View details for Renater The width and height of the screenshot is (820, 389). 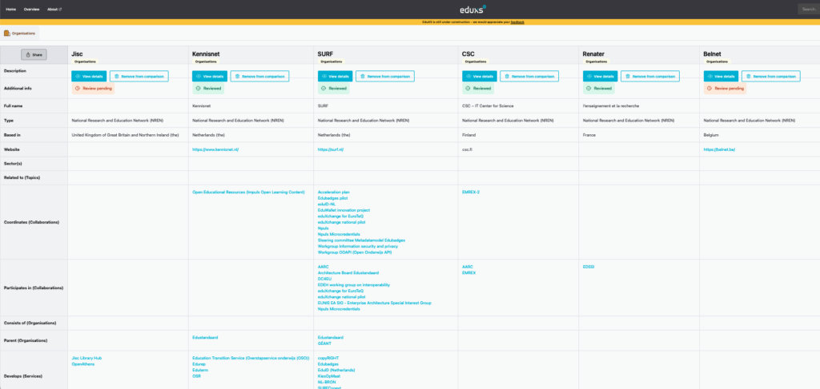[601, 76]
